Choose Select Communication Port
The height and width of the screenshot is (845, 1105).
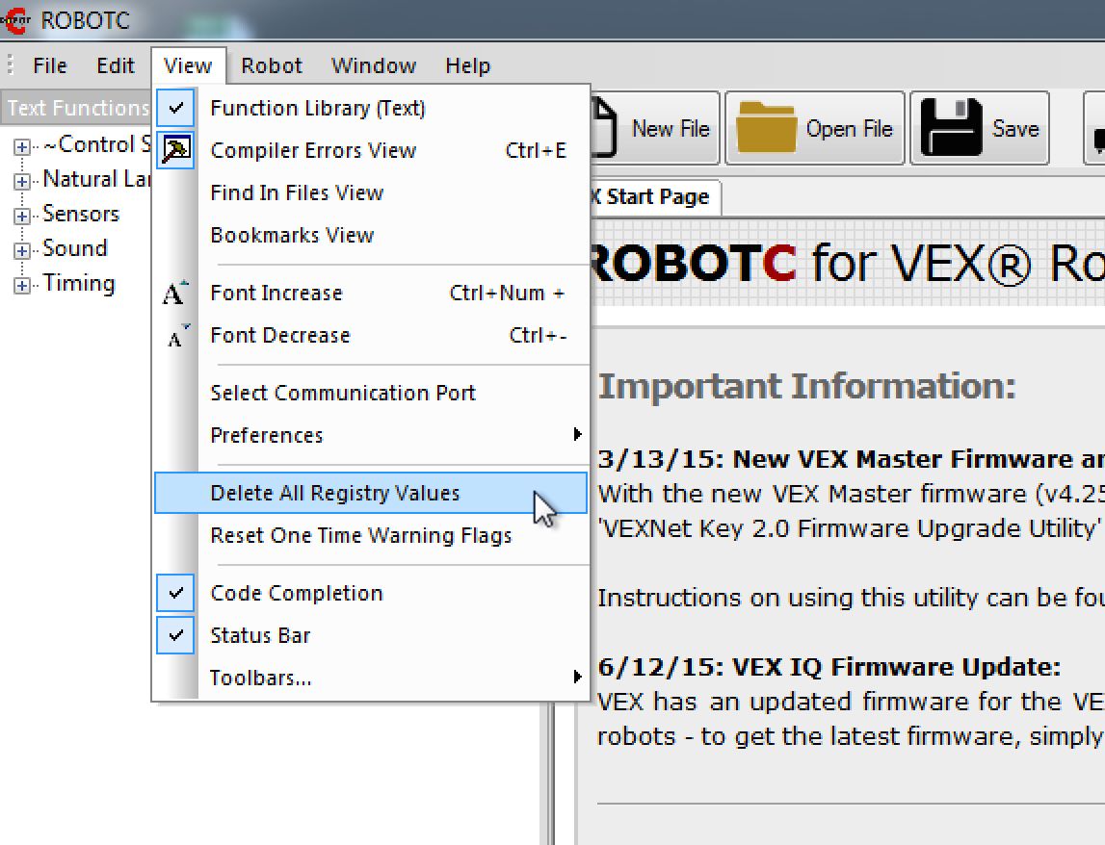point(372,393)
